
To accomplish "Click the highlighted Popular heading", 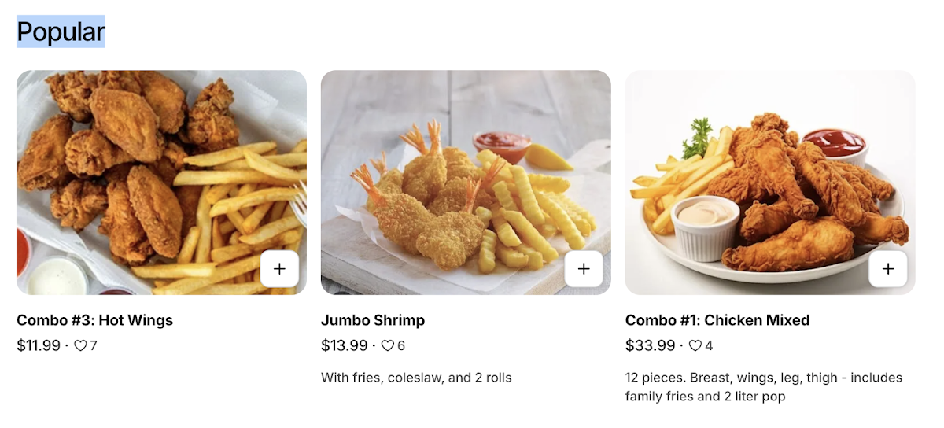I will (x=61, y=31).
